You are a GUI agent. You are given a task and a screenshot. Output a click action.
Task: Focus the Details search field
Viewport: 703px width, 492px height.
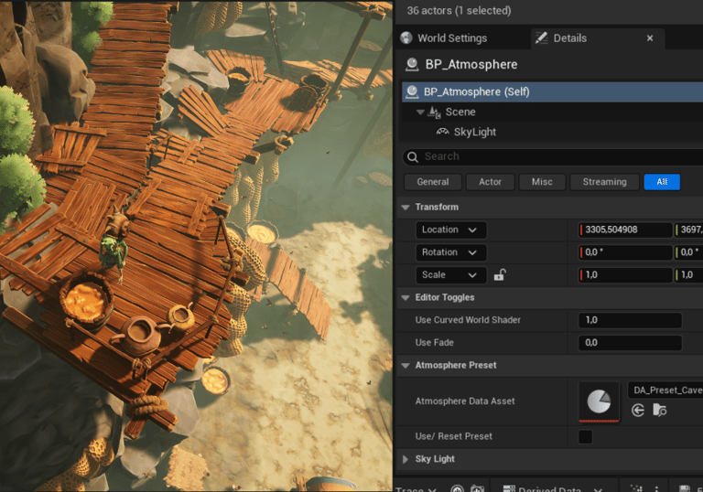554,156
